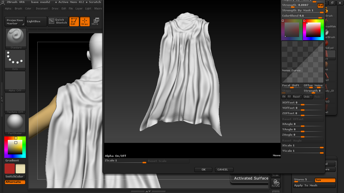Adjust the ZScale slider
This screenshot has width=344, height=193.
point(126,161)
